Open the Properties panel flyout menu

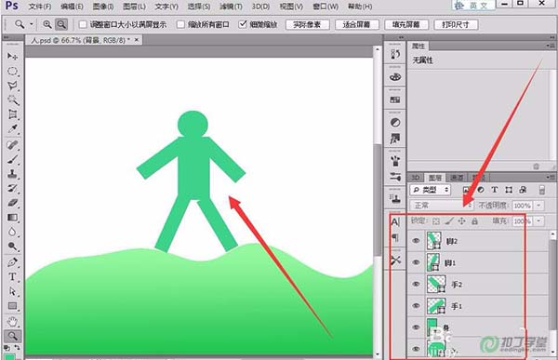point(551,46)
